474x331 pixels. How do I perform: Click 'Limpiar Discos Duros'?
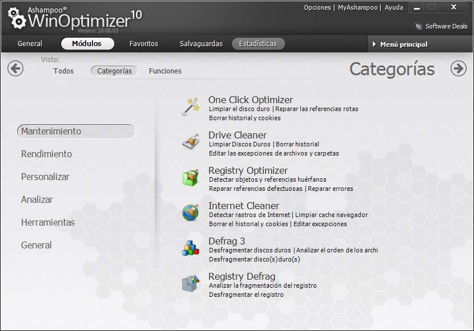240,144
